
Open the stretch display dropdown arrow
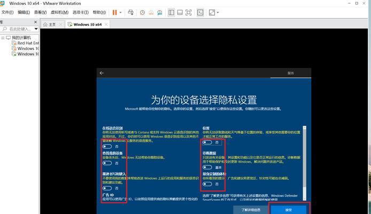tap(218, 12)
